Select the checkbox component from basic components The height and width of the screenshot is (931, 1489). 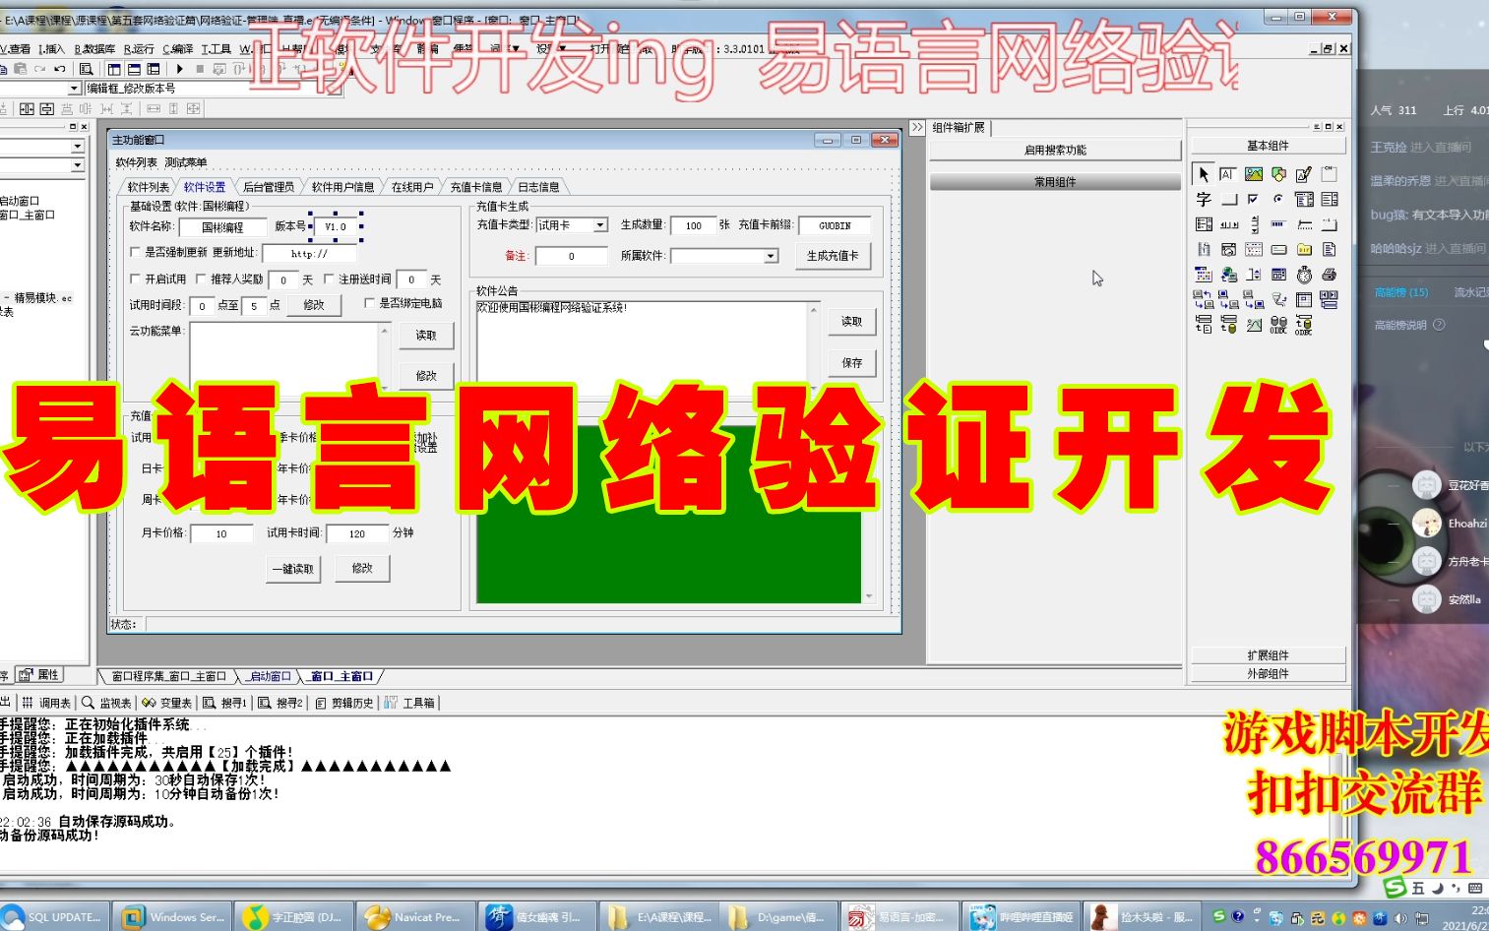coord(1253,199)
